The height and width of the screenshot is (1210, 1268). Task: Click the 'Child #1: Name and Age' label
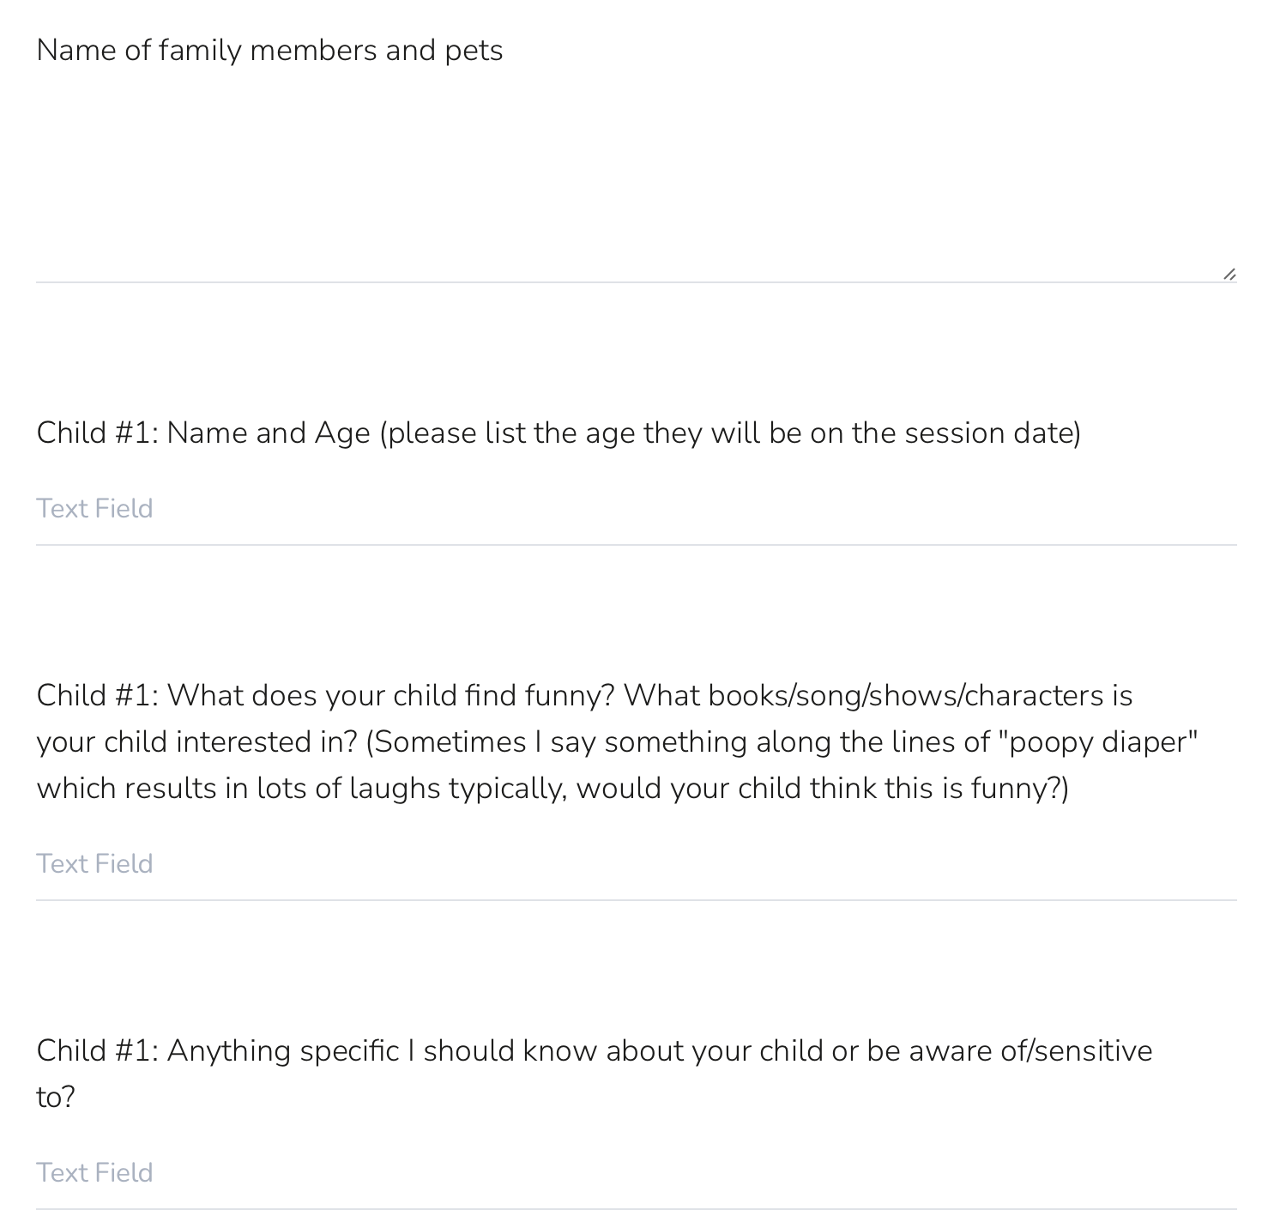pos(202,433)
